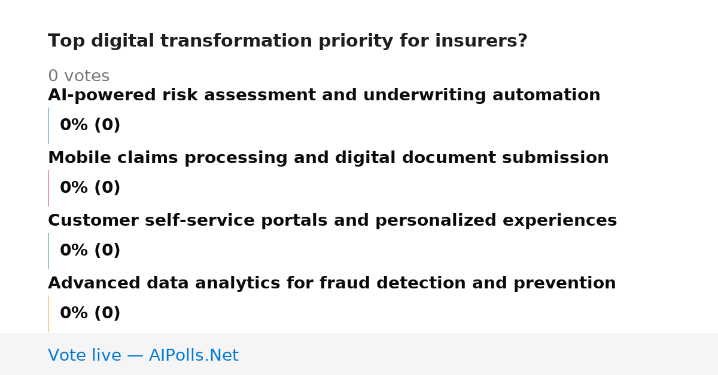Screen dimensions: 718x375
Task: Select the AI-powered risk assessment option
Action: coord(324,95)
